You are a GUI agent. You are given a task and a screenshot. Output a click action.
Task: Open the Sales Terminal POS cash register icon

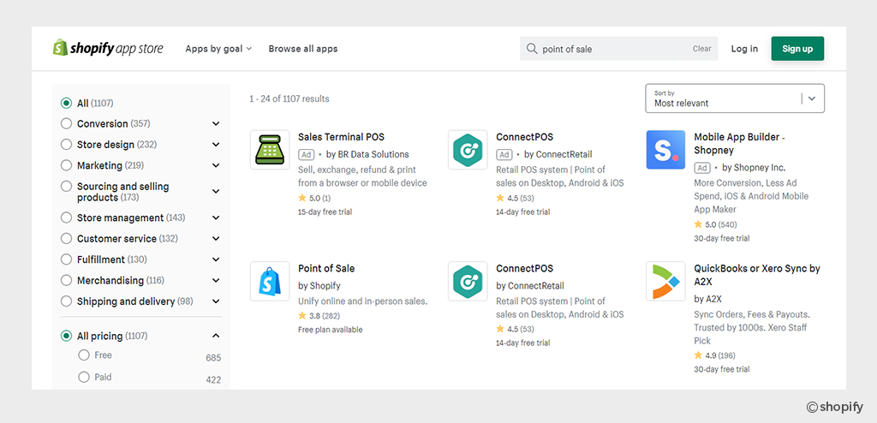click(270, 150)
